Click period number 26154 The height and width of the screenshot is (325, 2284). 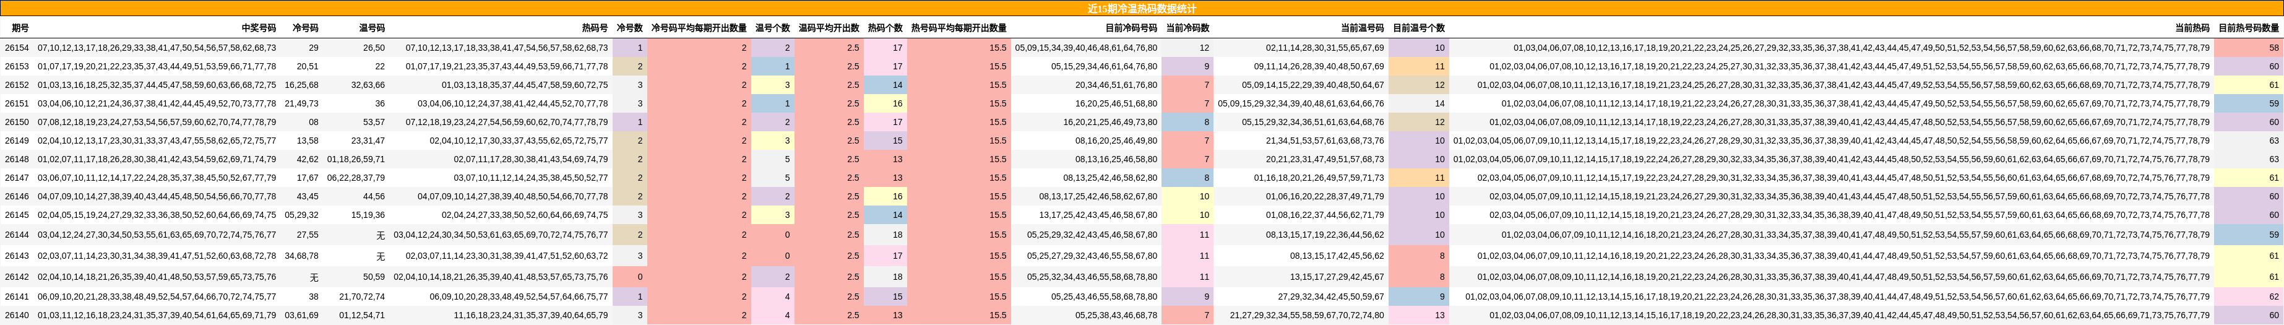pos(17,48)
